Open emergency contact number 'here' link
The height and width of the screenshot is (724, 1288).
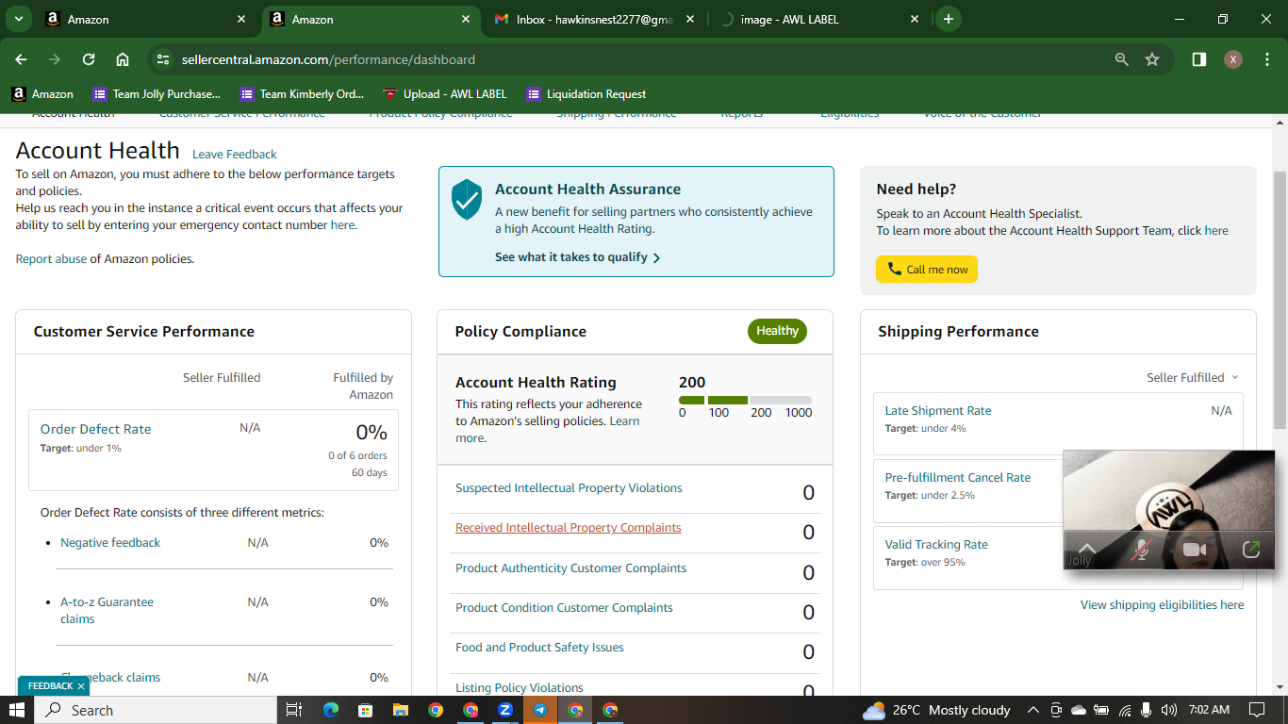[342, 225]
